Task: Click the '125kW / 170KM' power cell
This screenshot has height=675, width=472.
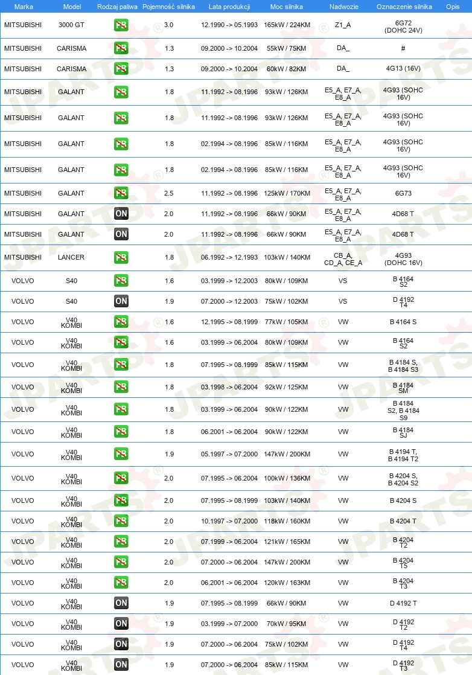Action: click(287, 193)
